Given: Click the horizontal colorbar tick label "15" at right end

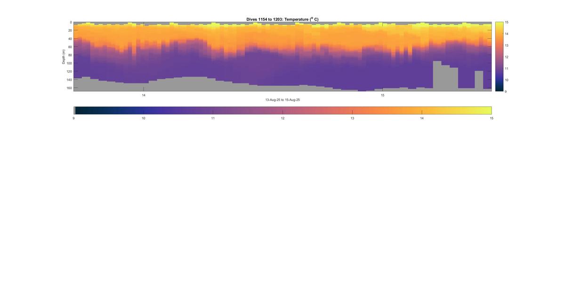Looking at the screenshot, I should point(492,118).
